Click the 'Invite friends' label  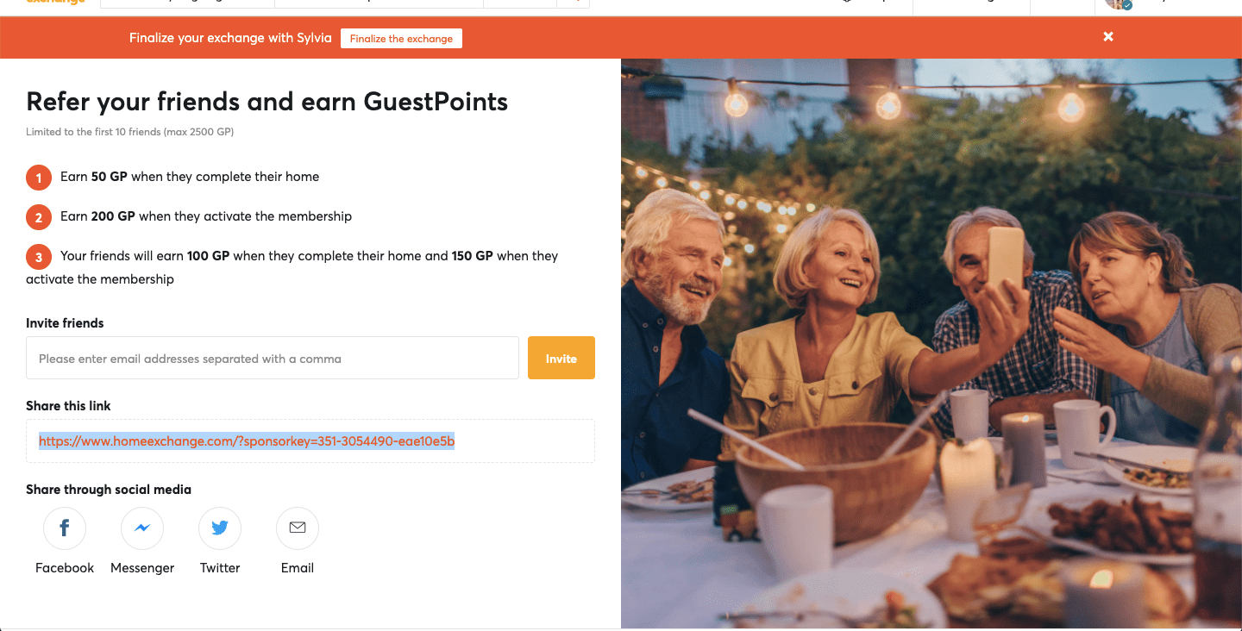click(65, 323)
